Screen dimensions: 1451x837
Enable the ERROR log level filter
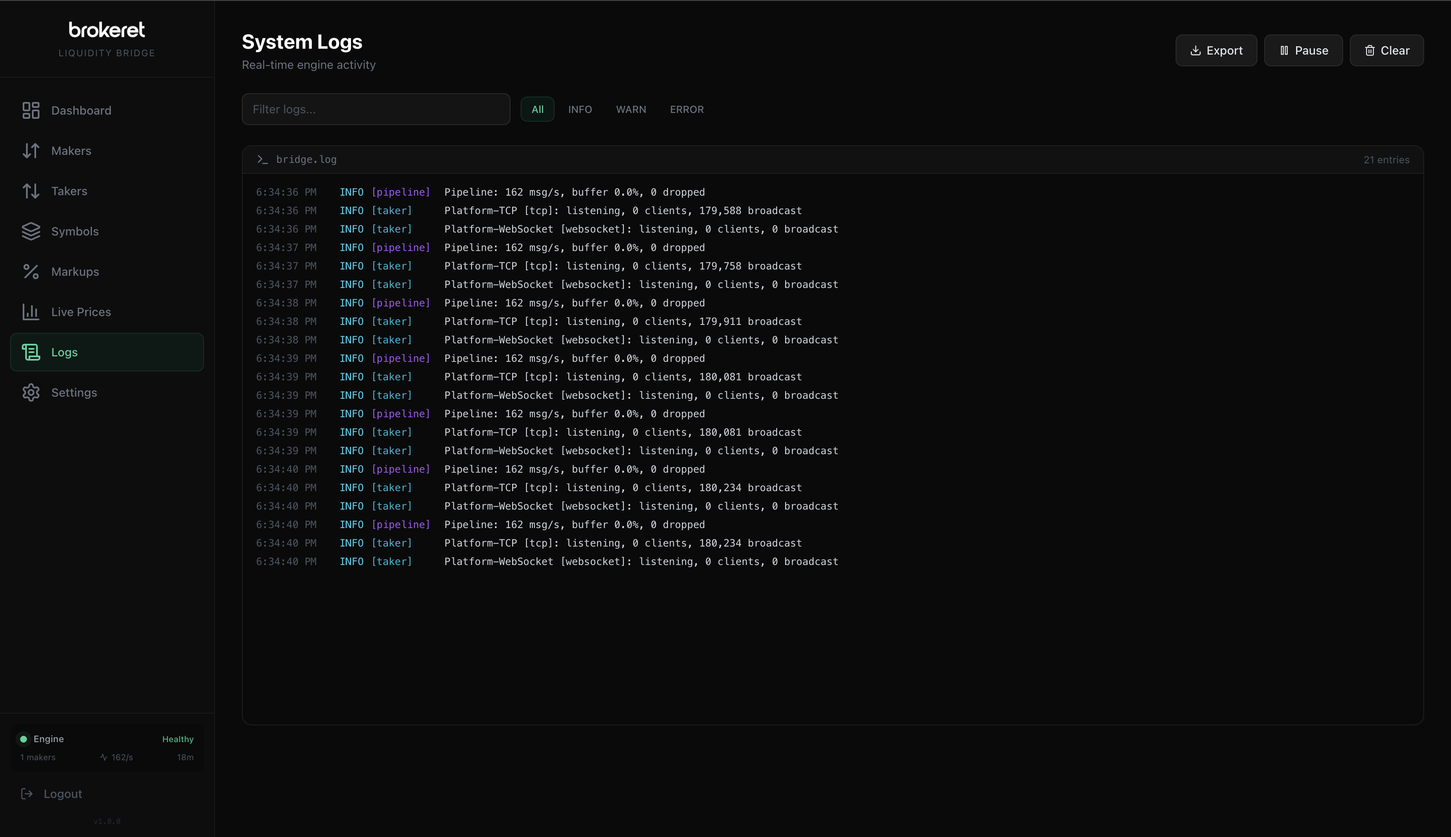coord(686,109)
